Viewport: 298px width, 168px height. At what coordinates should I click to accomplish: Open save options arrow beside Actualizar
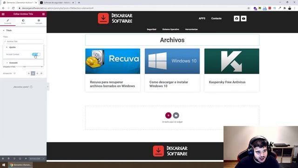pos(43,159)
